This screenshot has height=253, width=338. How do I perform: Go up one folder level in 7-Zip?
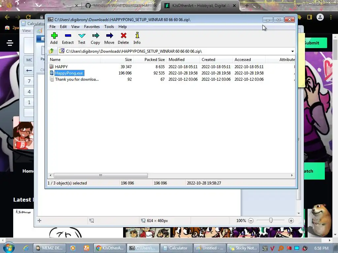(x=51, y=51)
